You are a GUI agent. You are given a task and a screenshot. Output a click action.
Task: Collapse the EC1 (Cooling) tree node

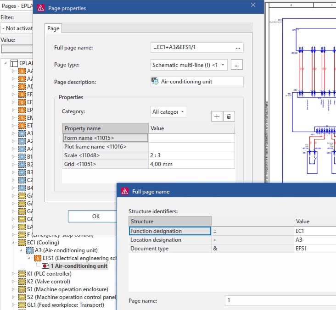(x=14, y=243)
